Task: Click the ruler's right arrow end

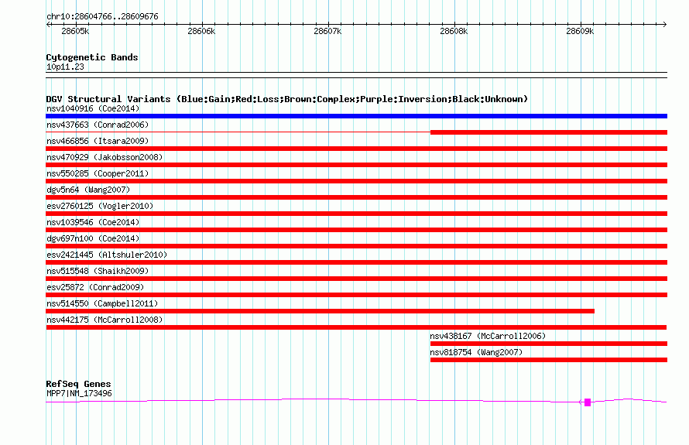Action: click(x=665, y=25)
